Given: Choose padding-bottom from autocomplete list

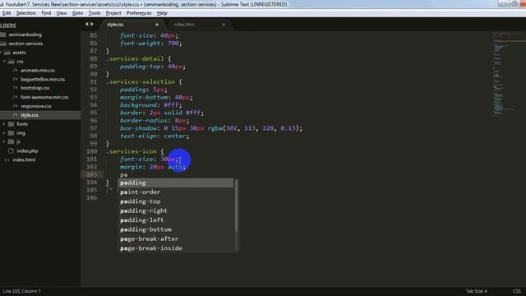Looking at the screenshot, I should tap(176, 229).
